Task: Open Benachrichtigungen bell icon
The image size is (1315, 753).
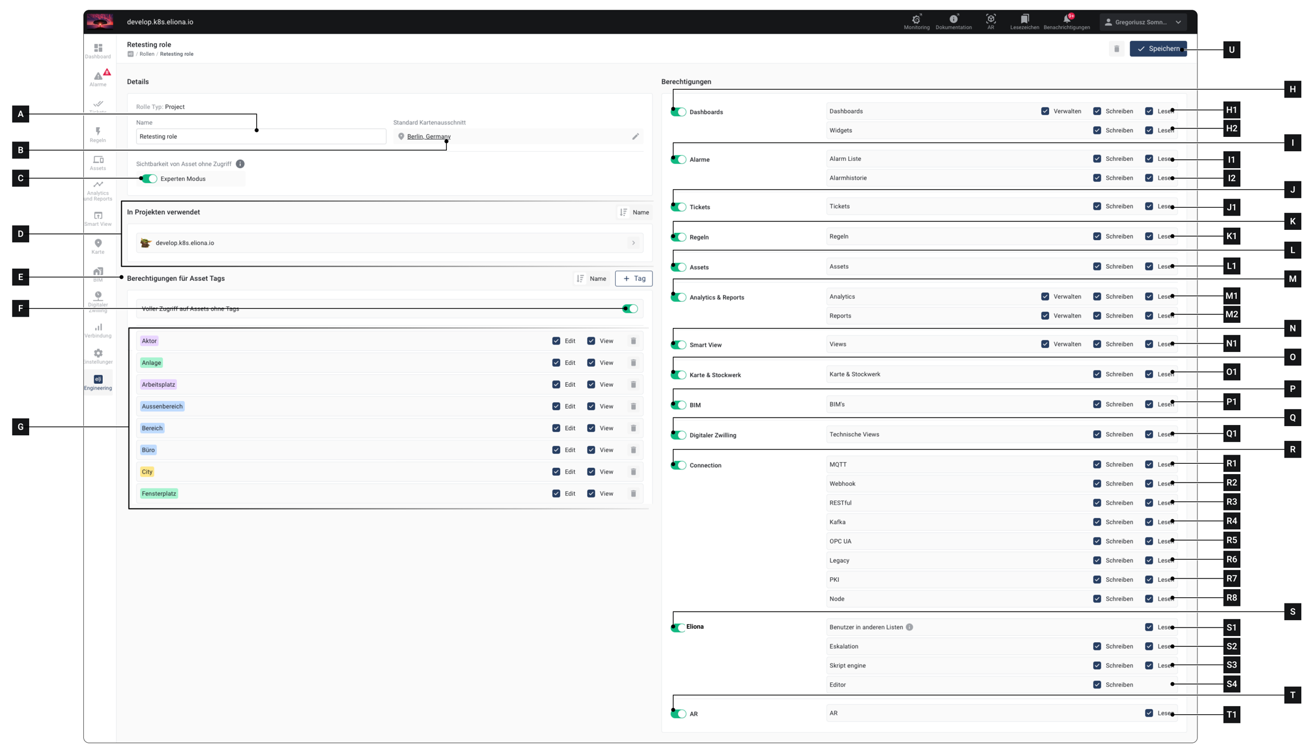Action: 1066,19
